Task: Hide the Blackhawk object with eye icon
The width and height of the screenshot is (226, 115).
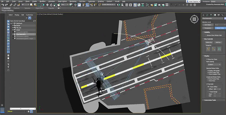Action: (x=13, y=23)
